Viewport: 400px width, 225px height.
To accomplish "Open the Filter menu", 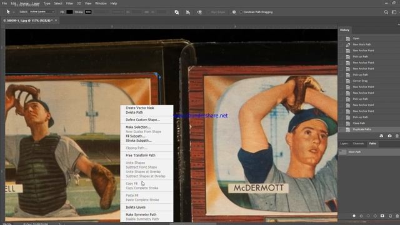I will pyautogui.click(x=69, y=4).
